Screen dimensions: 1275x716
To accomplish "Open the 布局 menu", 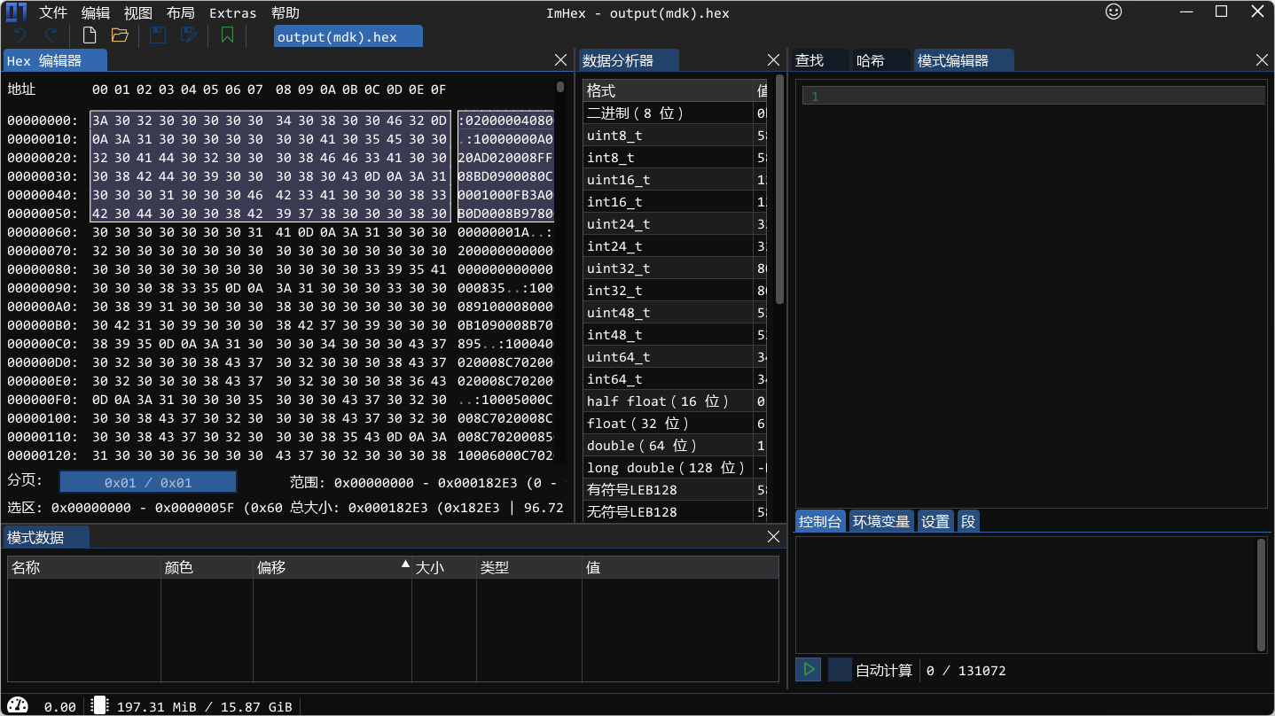I will [x=181, y=13].
